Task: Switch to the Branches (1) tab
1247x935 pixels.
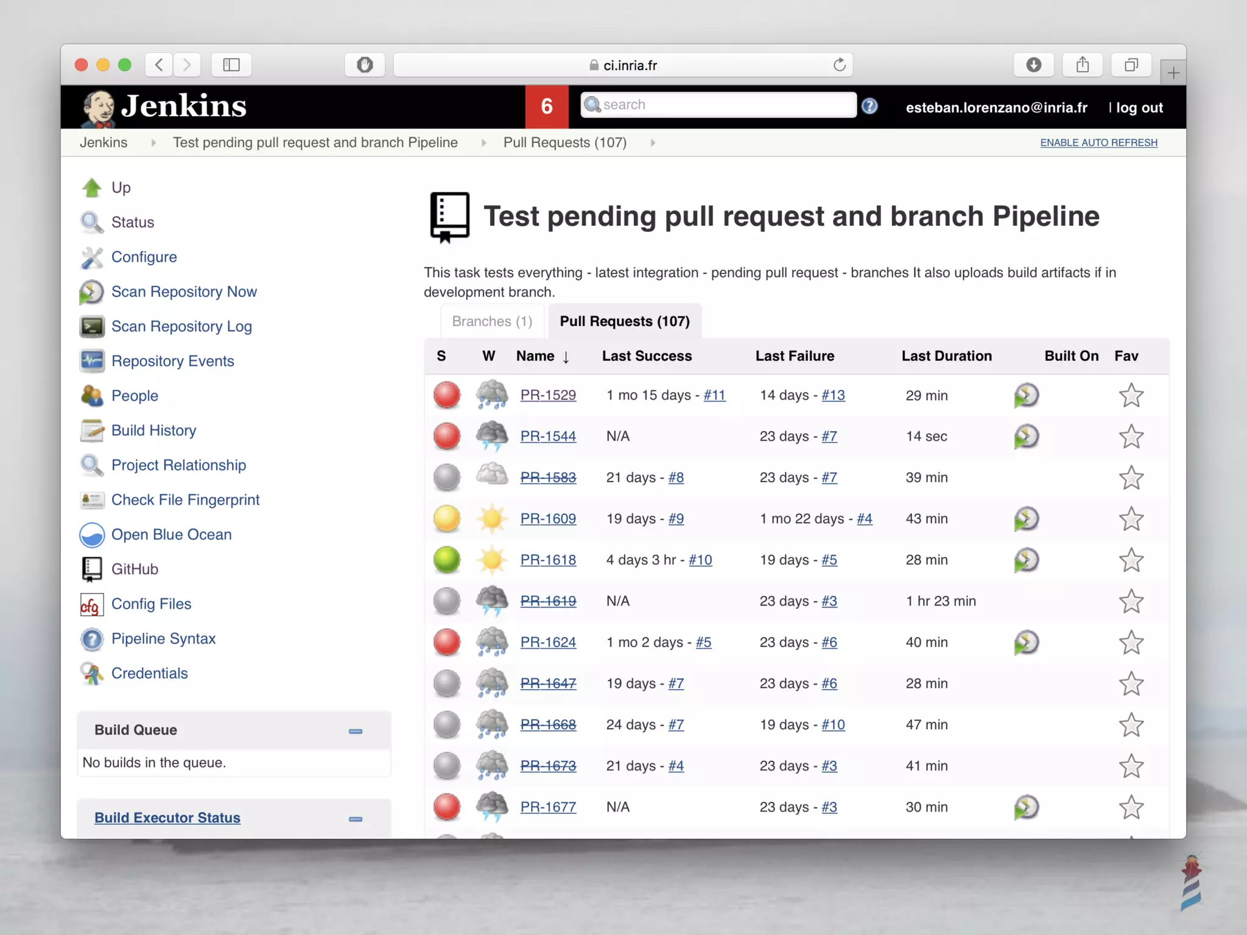Action: coord(492,321)
